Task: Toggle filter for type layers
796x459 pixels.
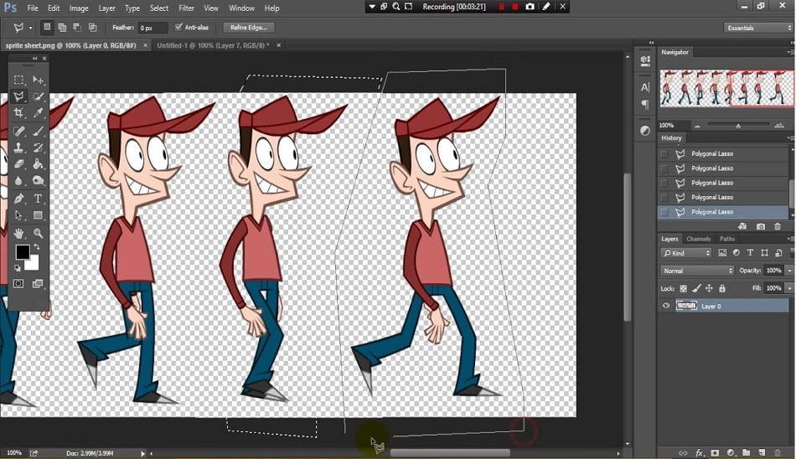Action: click(750, 252)
